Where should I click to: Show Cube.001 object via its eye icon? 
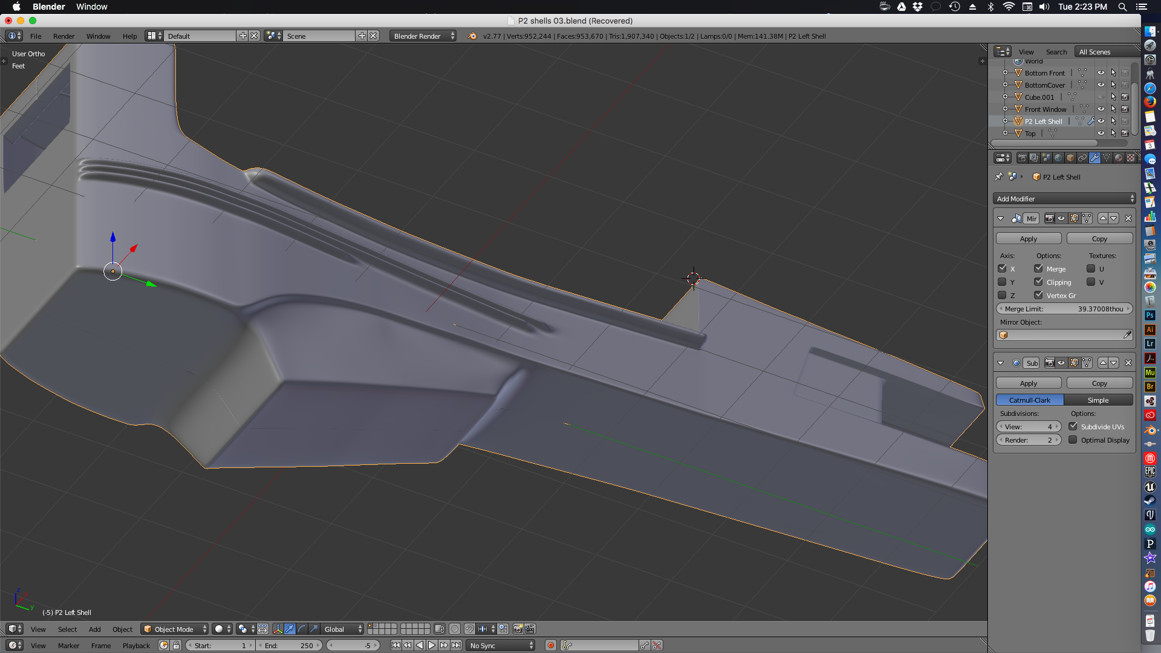[1101, 97]
